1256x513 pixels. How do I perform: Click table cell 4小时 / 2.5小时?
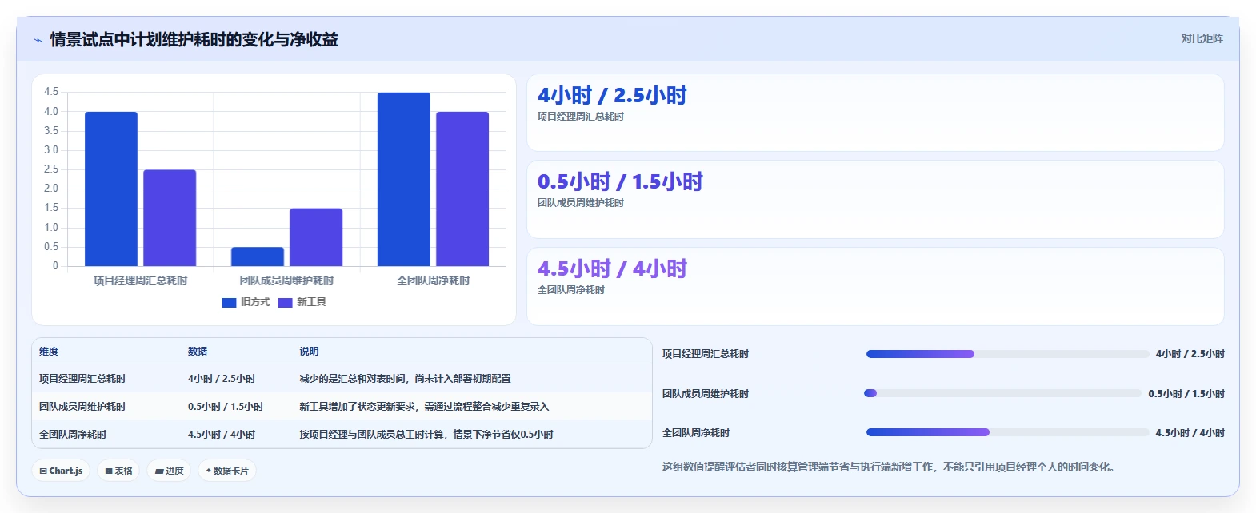[222, 379]
